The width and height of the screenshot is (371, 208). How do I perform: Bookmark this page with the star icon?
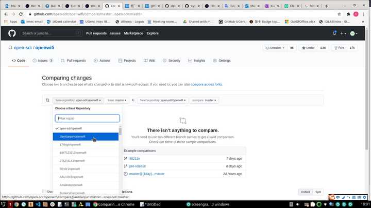(339, 14)
